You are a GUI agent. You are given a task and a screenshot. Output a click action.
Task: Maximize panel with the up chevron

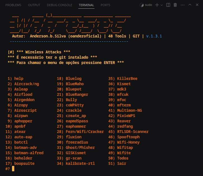(190, 5)
